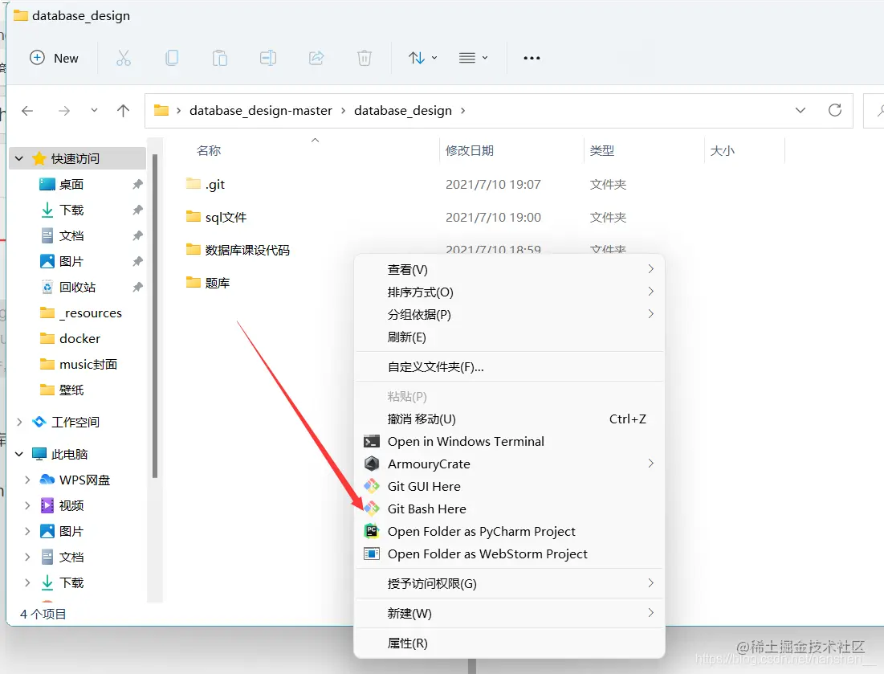The height and width of the screenshot is (674, 884).
Task: Collapse the 此电脑 tree node
Action: pos(19,454)
